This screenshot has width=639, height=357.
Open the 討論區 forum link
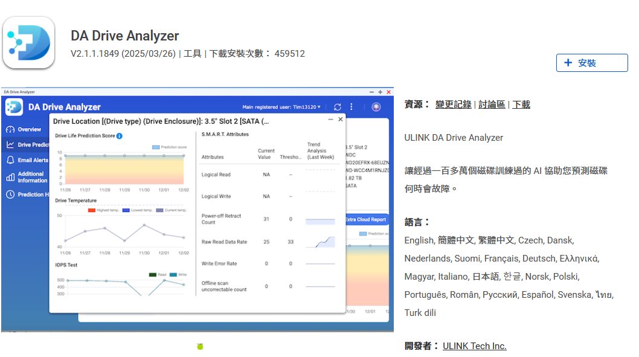point(492,105)
